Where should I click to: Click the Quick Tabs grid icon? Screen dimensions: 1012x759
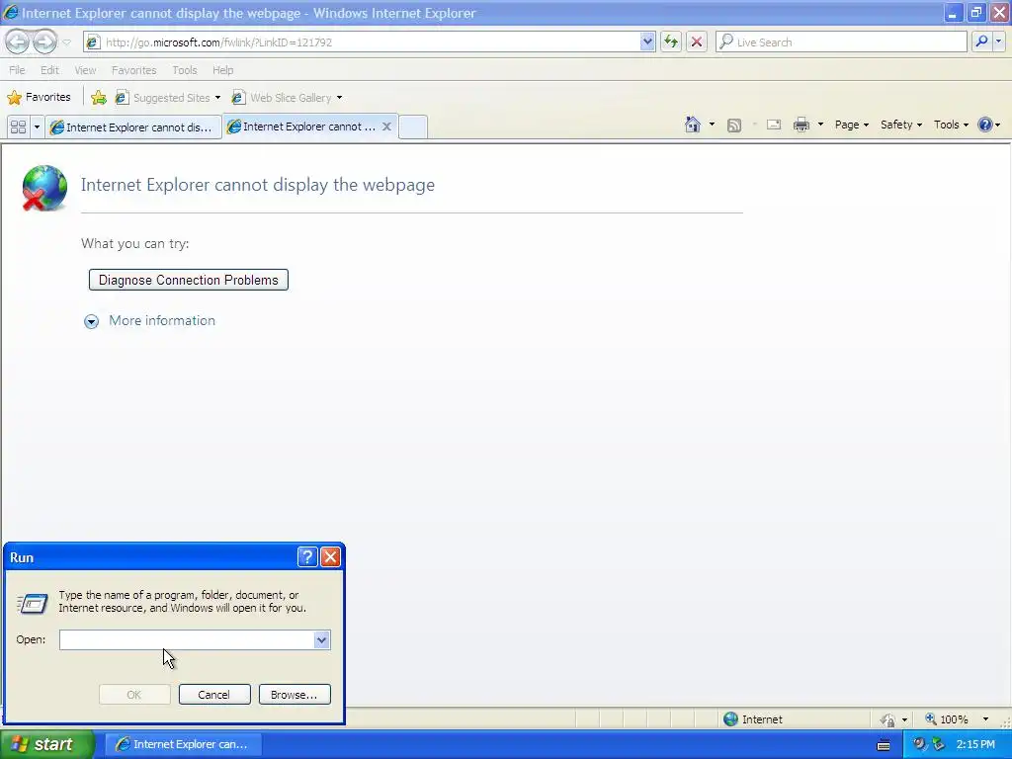(x=18, y=126)
